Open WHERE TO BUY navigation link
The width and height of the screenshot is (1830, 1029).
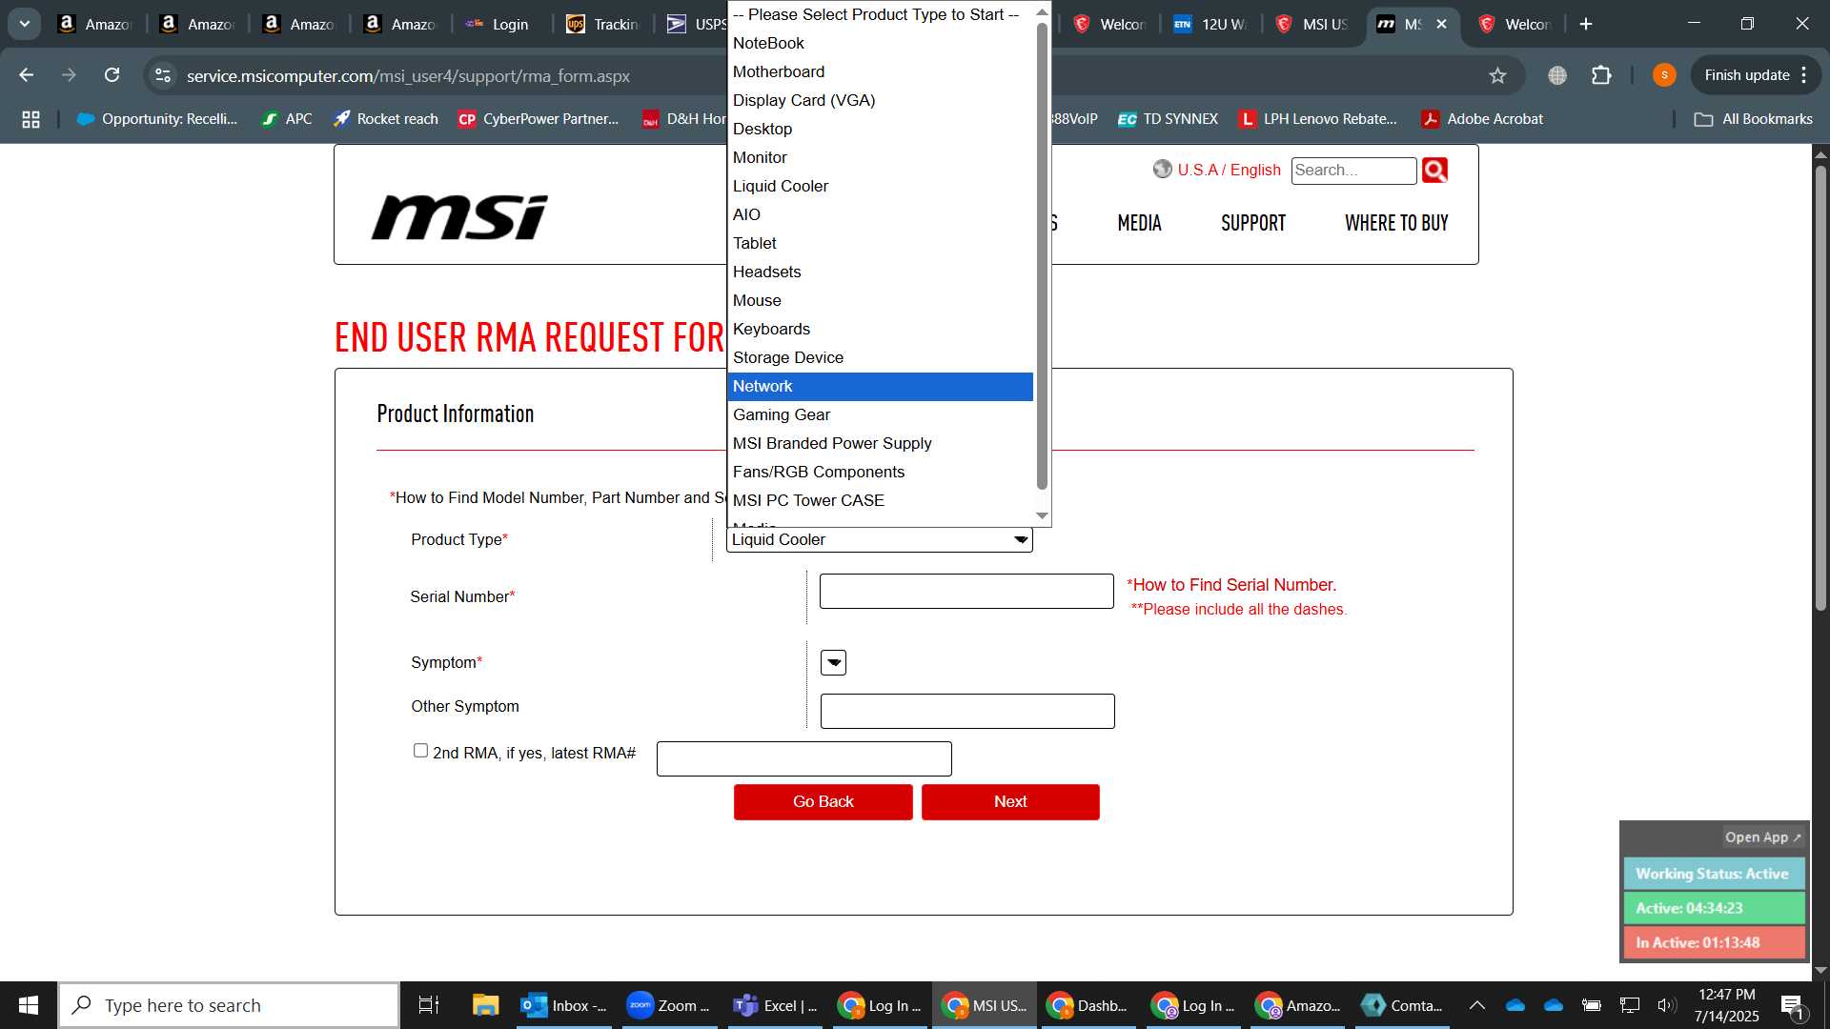click(1396, 223)
